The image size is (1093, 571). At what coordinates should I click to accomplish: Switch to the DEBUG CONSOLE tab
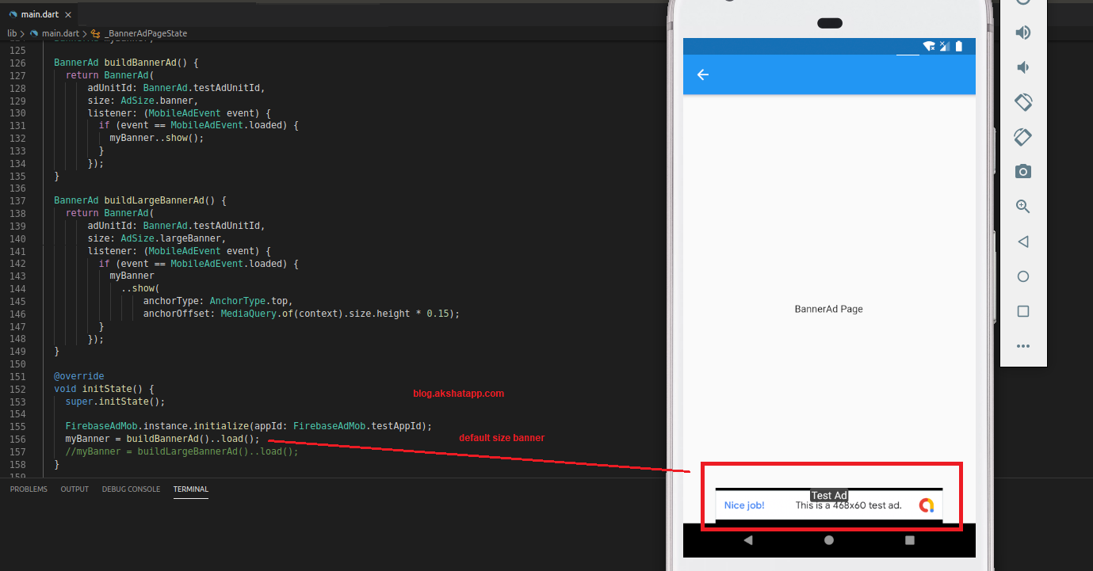pos(131,489)
